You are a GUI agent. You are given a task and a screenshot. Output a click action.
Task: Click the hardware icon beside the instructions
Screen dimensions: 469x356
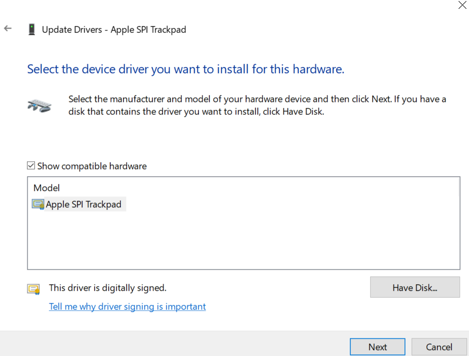[39, 106]
